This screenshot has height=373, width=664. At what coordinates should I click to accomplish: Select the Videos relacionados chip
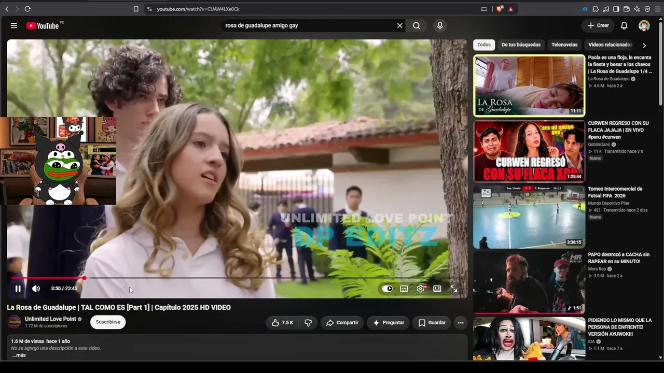610,45
